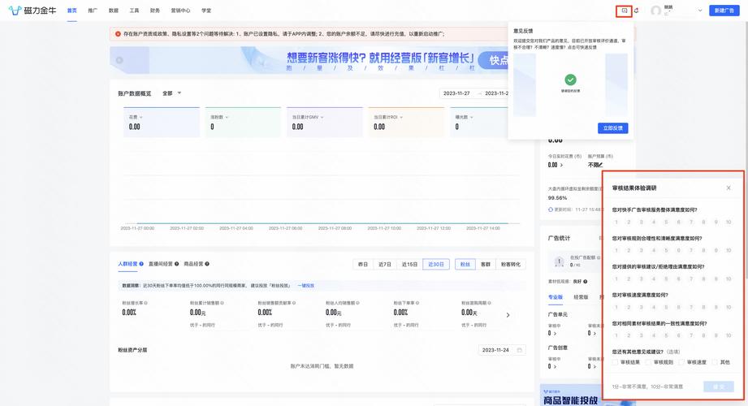
Task: Switch to the 直播间经营 tab
Action: (x=160, y=264)
